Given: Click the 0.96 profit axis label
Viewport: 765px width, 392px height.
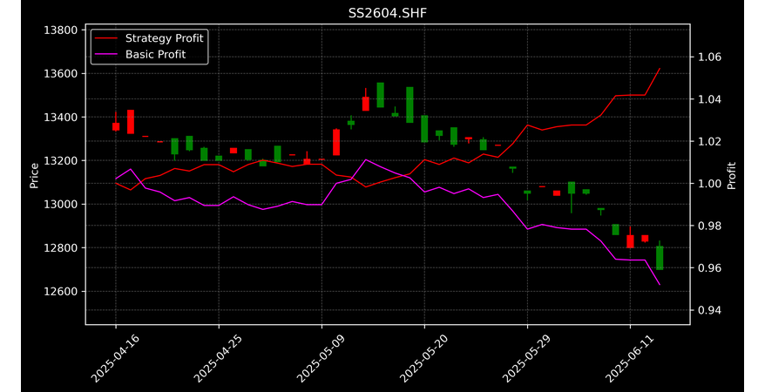Looking at the screenshot, I should (709, 268).
